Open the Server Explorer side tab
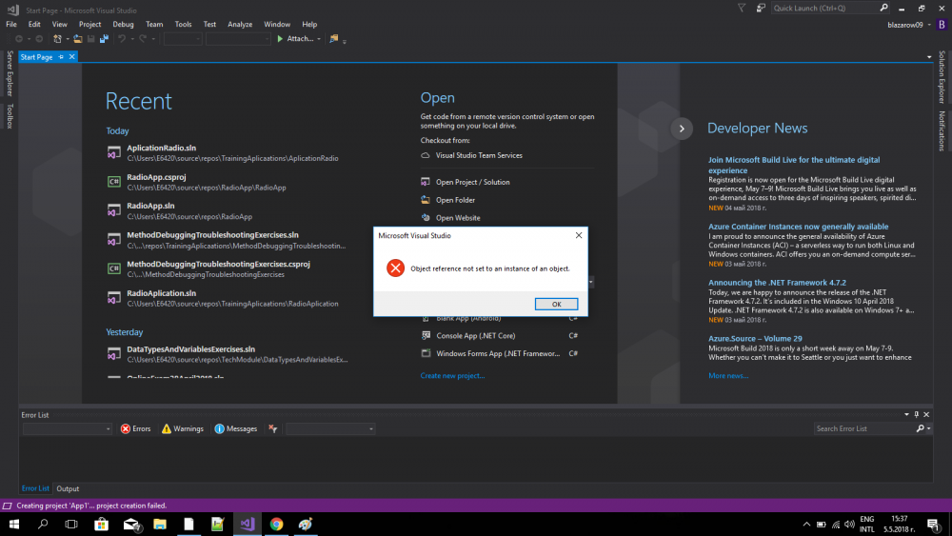The height and width of the screenshot is (536, 952). click(x=10, y=73)
